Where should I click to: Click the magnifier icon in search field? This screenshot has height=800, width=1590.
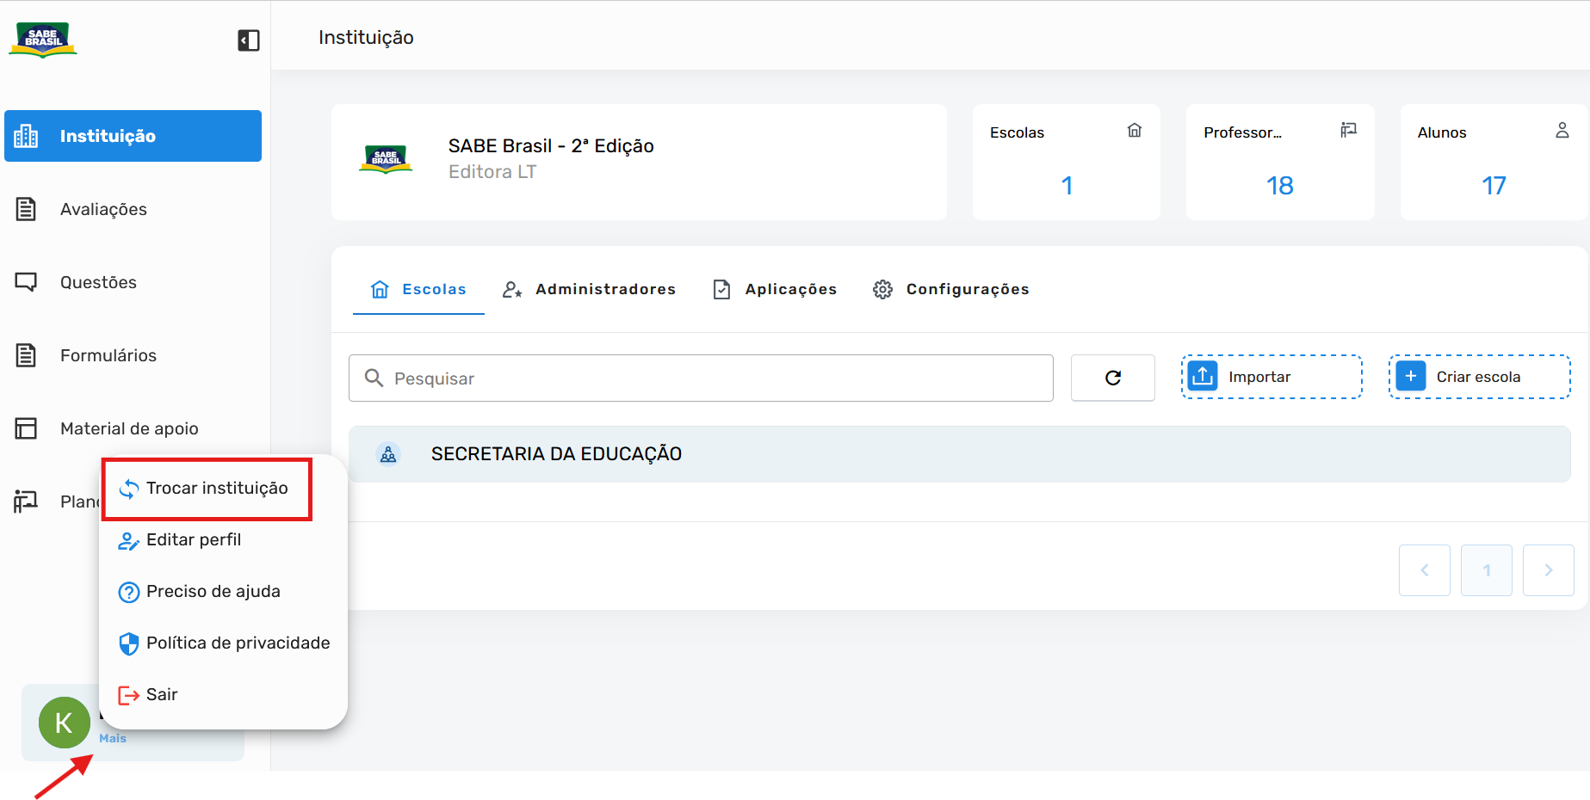pyautogui.click(x=374, y=378)
